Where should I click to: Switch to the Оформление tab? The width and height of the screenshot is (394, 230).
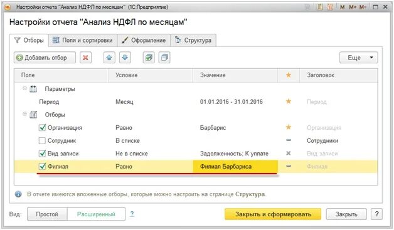click(x=144, y=40)
